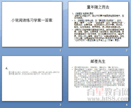Screen dimensions: 131x108
Task: Click the '4、' heading on slide 3
Action: (7, 68)
